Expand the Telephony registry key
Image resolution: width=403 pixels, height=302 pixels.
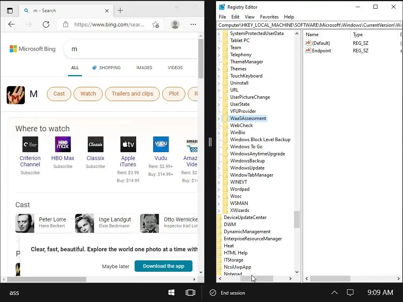219,55
